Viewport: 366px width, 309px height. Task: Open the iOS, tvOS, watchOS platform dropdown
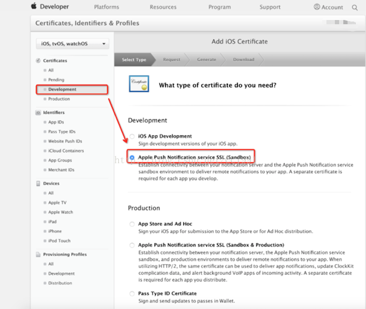(73, 44)
